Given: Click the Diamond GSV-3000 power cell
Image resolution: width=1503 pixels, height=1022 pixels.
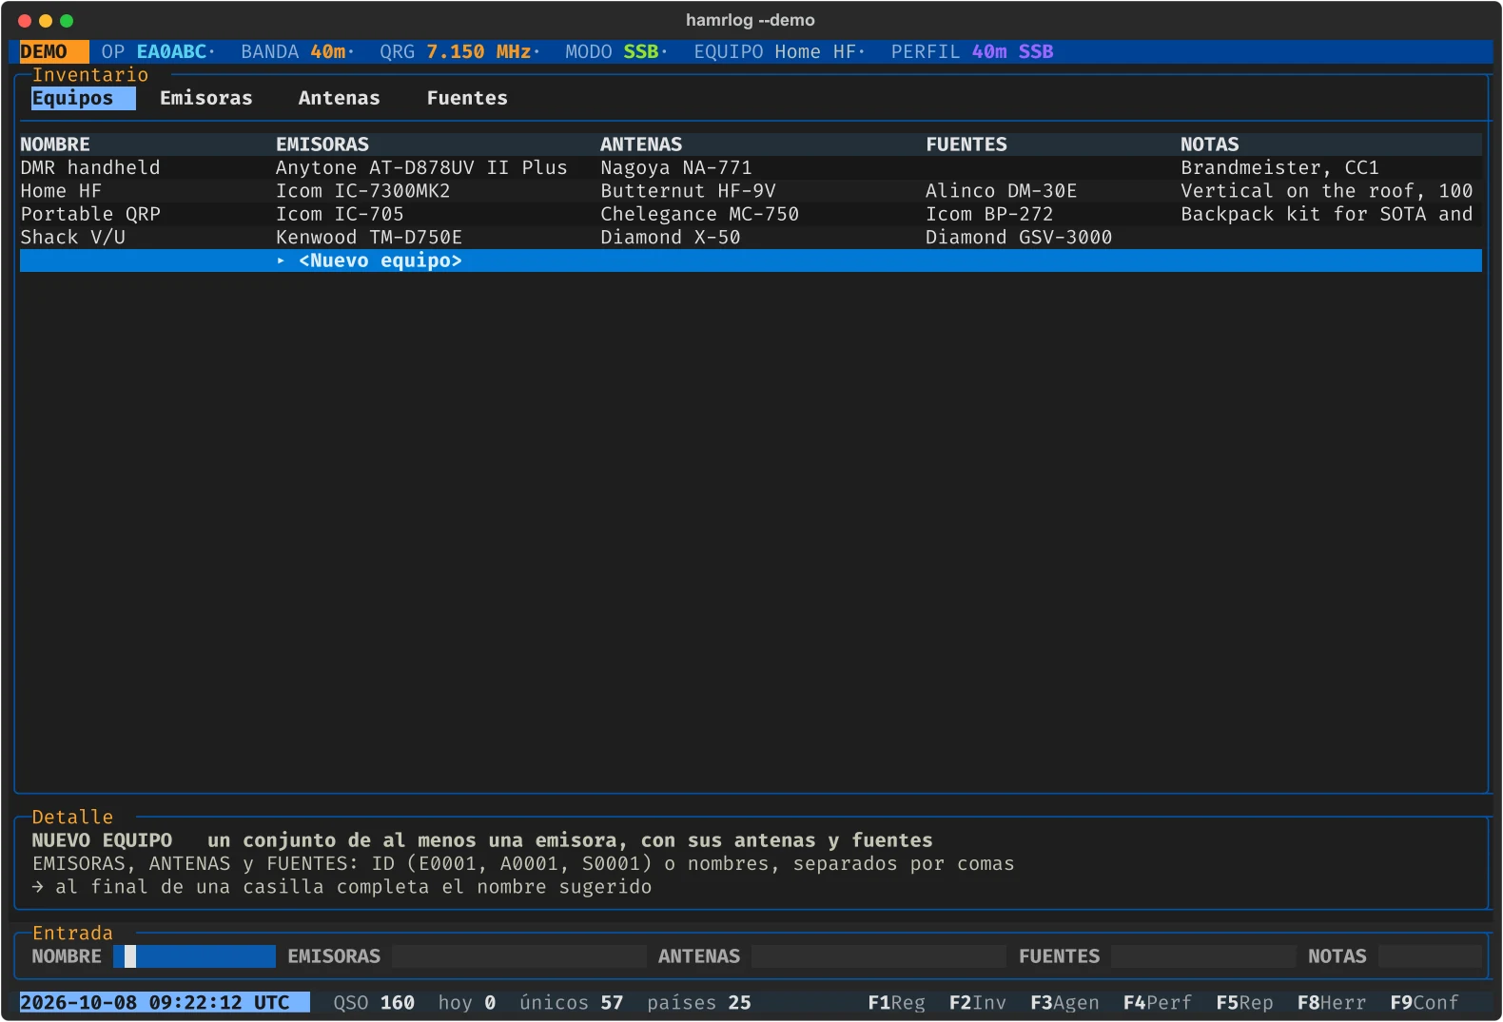Looking at the screenshot, I should coord(1019,237).
